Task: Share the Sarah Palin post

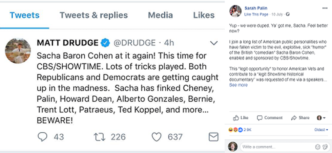Action: click(300, 118)
